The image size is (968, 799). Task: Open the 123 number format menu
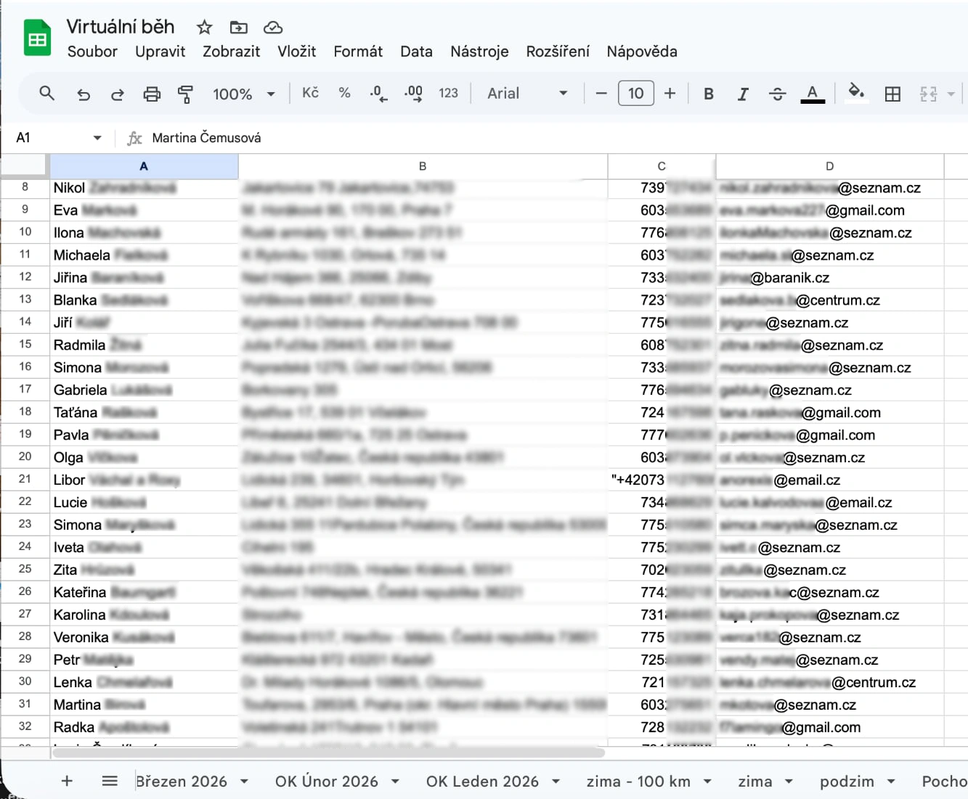448,93
